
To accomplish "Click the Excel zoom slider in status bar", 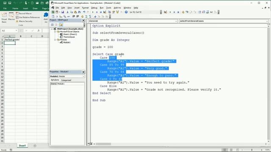I will 252,150.
